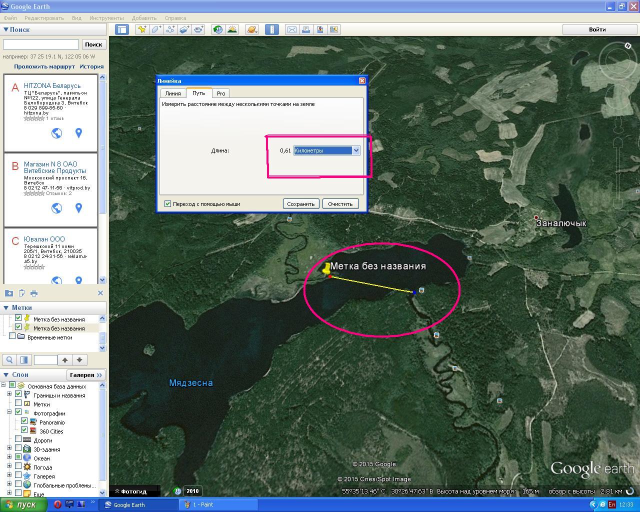Open the Километры units dropdown
Viewport: 640px width, 512px height.
[356, 150]
